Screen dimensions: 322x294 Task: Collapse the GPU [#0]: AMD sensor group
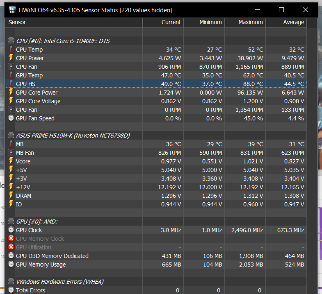37,222
